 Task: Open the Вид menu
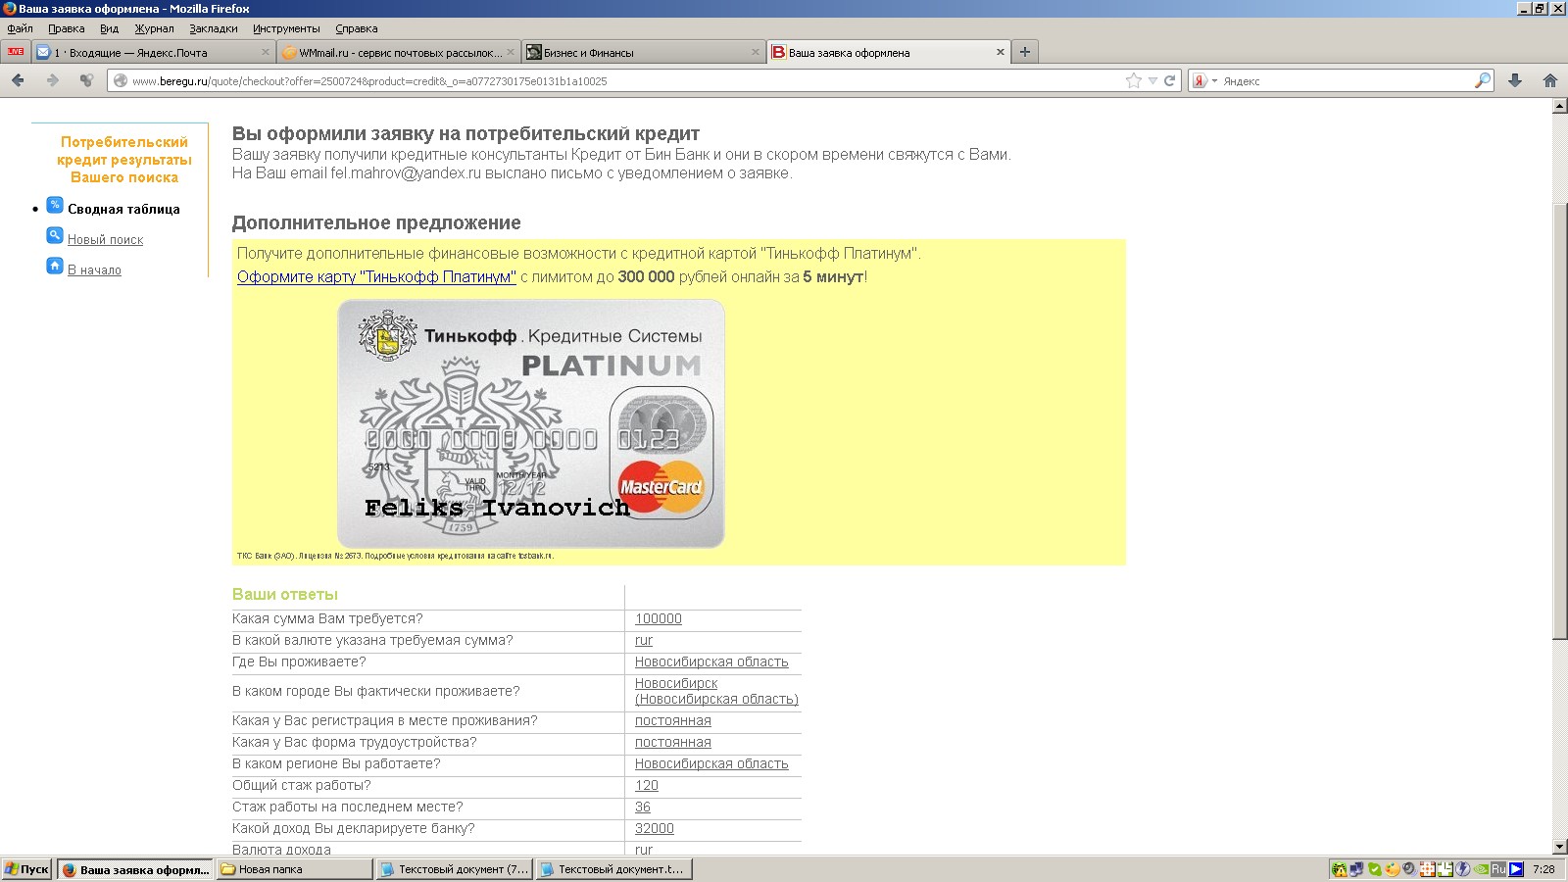109,28
